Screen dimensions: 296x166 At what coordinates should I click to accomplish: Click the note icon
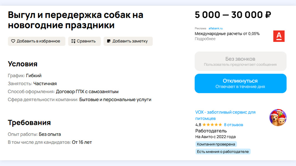[x=109, y=41]
